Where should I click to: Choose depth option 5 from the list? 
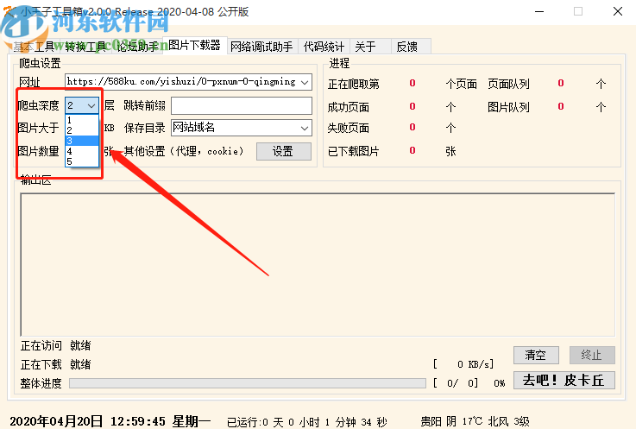82,161
